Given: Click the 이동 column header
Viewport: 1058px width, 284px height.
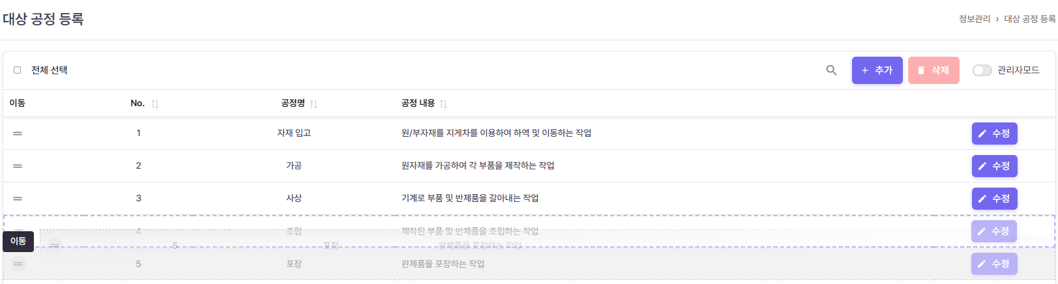Looking at the screenshot, I should click(18, 103).
